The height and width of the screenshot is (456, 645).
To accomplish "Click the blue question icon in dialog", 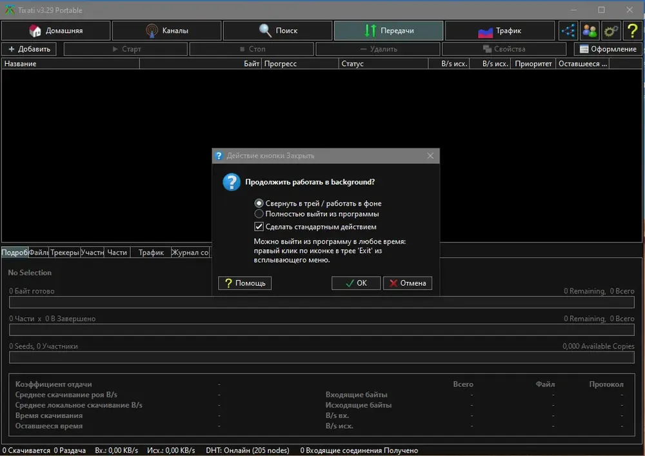I will click(231, 182).
